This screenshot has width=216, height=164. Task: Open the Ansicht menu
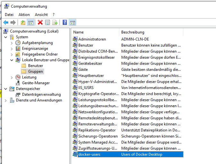click(41, 15)
